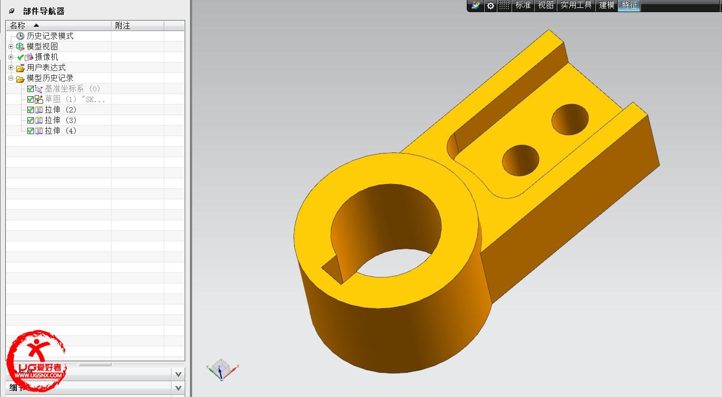The height and width of the screenshot is (397, 722).
Task: Click the 部件导航器 panel pin icon
Action: [x=12, y=11]
